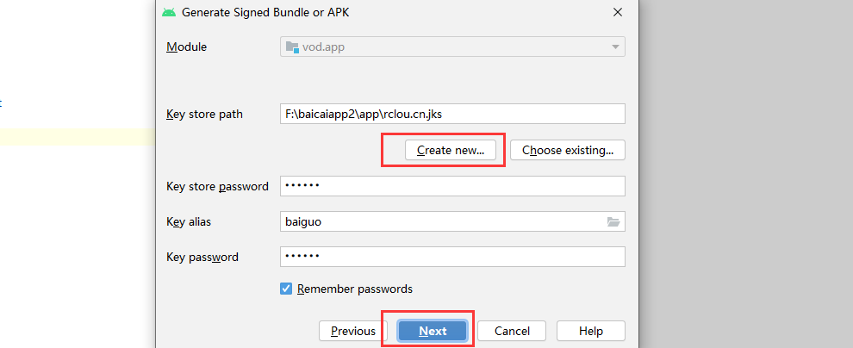Focus the Key store path field
The image size is (853, 348).
[452, 114]
